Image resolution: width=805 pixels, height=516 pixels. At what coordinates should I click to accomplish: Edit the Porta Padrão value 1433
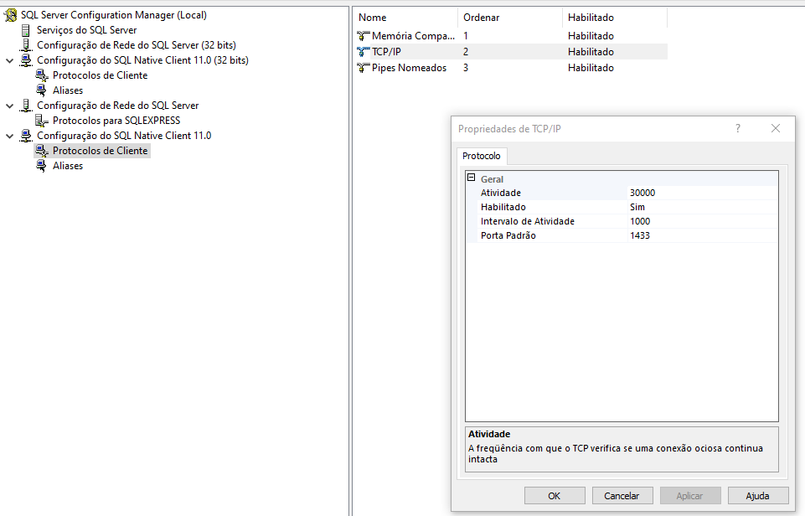click(x=702, y=236)
